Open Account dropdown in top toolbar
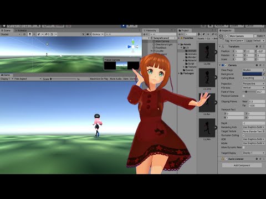Image resolution: width=266 pixels, height=199 pixels. pos(221,26)
